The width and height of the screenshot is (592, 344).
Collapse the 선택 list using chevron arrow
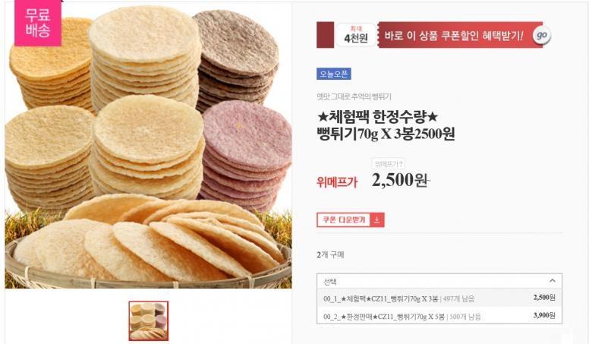tap(553, 280)
